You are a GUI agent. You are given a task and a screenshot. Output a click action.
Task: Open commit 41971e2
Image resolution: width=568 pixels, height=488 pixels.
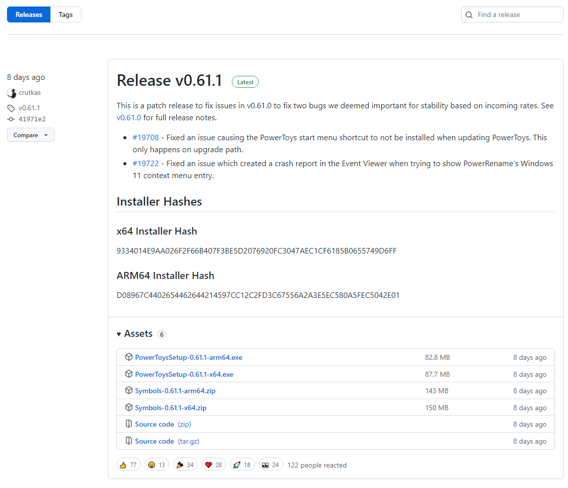tap(32, 119)
